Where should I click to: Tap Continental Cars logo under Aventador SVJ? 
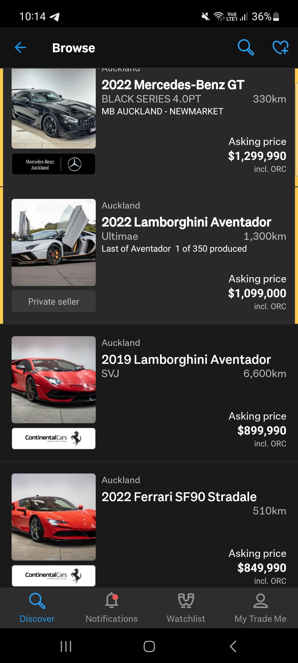(x=54, y=438)
